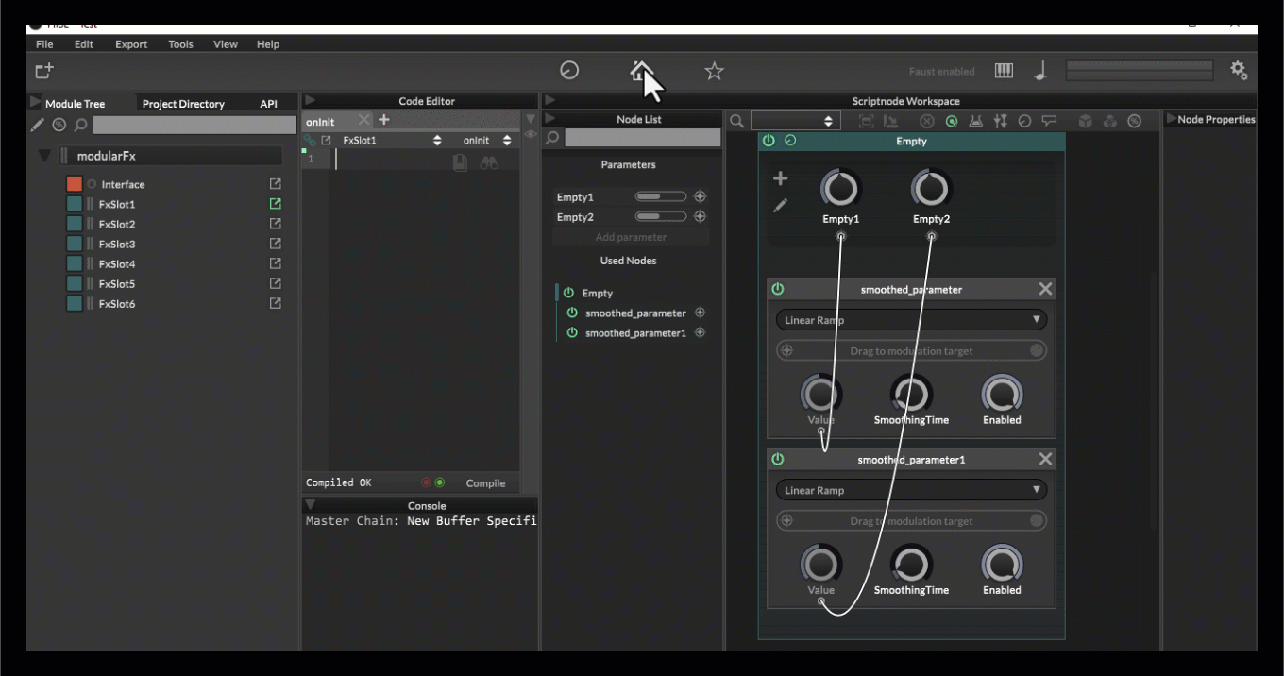Toggle smoothed_parameter1 power icon in Used Nodes
This screenshot has width=1284, height=676.
[572, 332]
